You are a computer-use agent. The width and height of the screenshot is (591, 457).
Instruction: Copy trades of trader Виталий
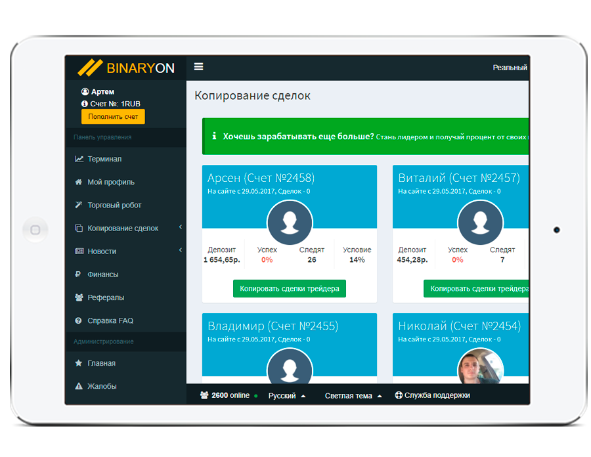[x=476, y=289]
